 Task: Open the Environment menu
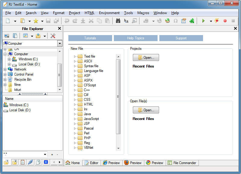(x=109, y=13)
